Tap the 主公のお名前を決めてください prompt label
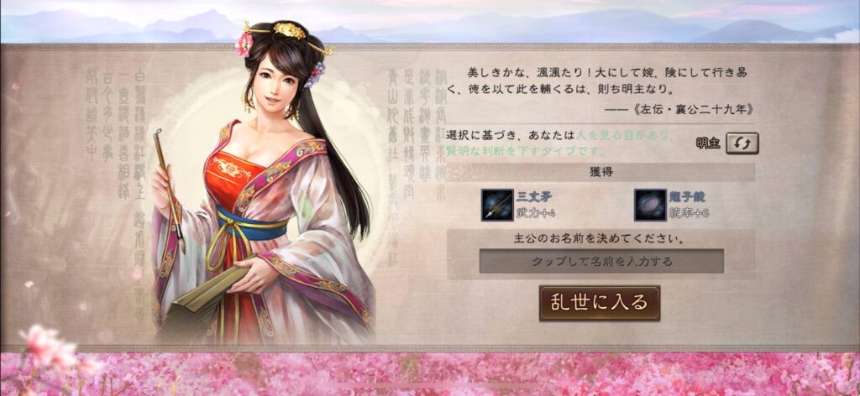The image size is (860, 396). click(x=601, y=239)
